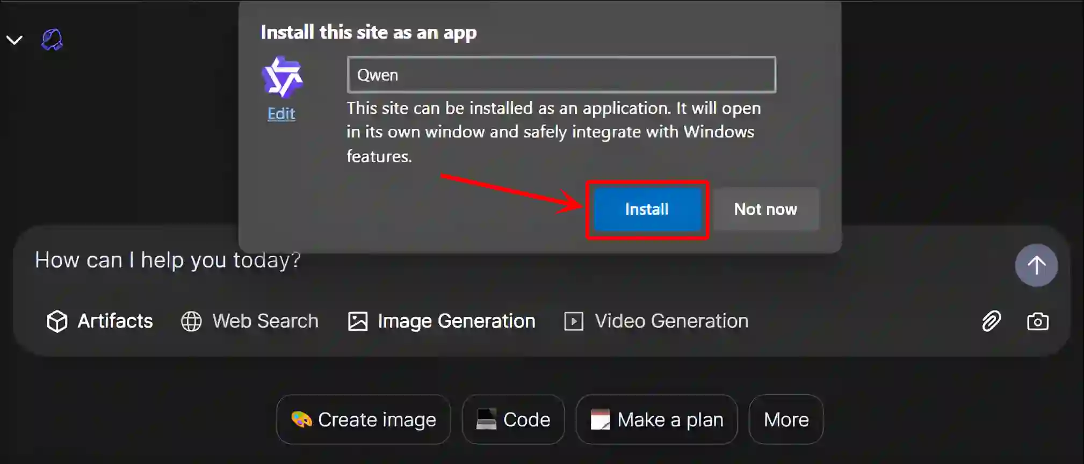Toggle the Web Search option

click(x=250, y=321)
